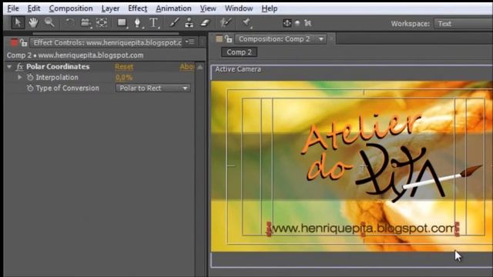Click the Type of Conversion label
This screenshot has height=277, width=493.
point(67,88)
